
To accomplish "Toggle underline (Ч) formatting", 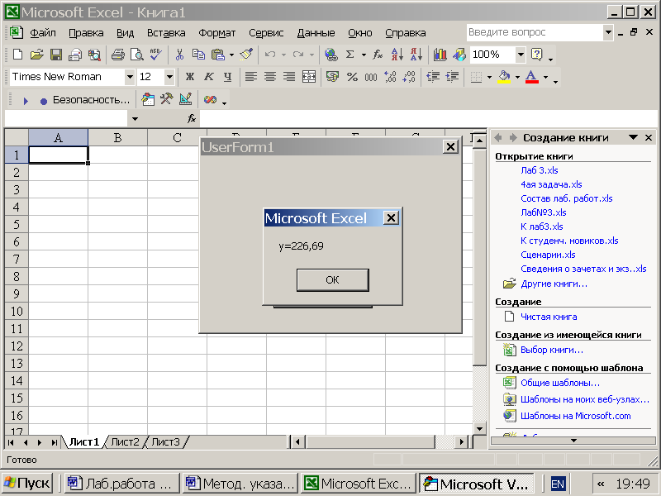I will tap(228, 77).
